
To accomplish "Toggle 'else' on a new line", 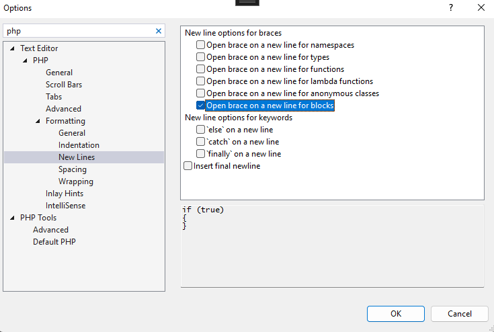I will (200, 130).
